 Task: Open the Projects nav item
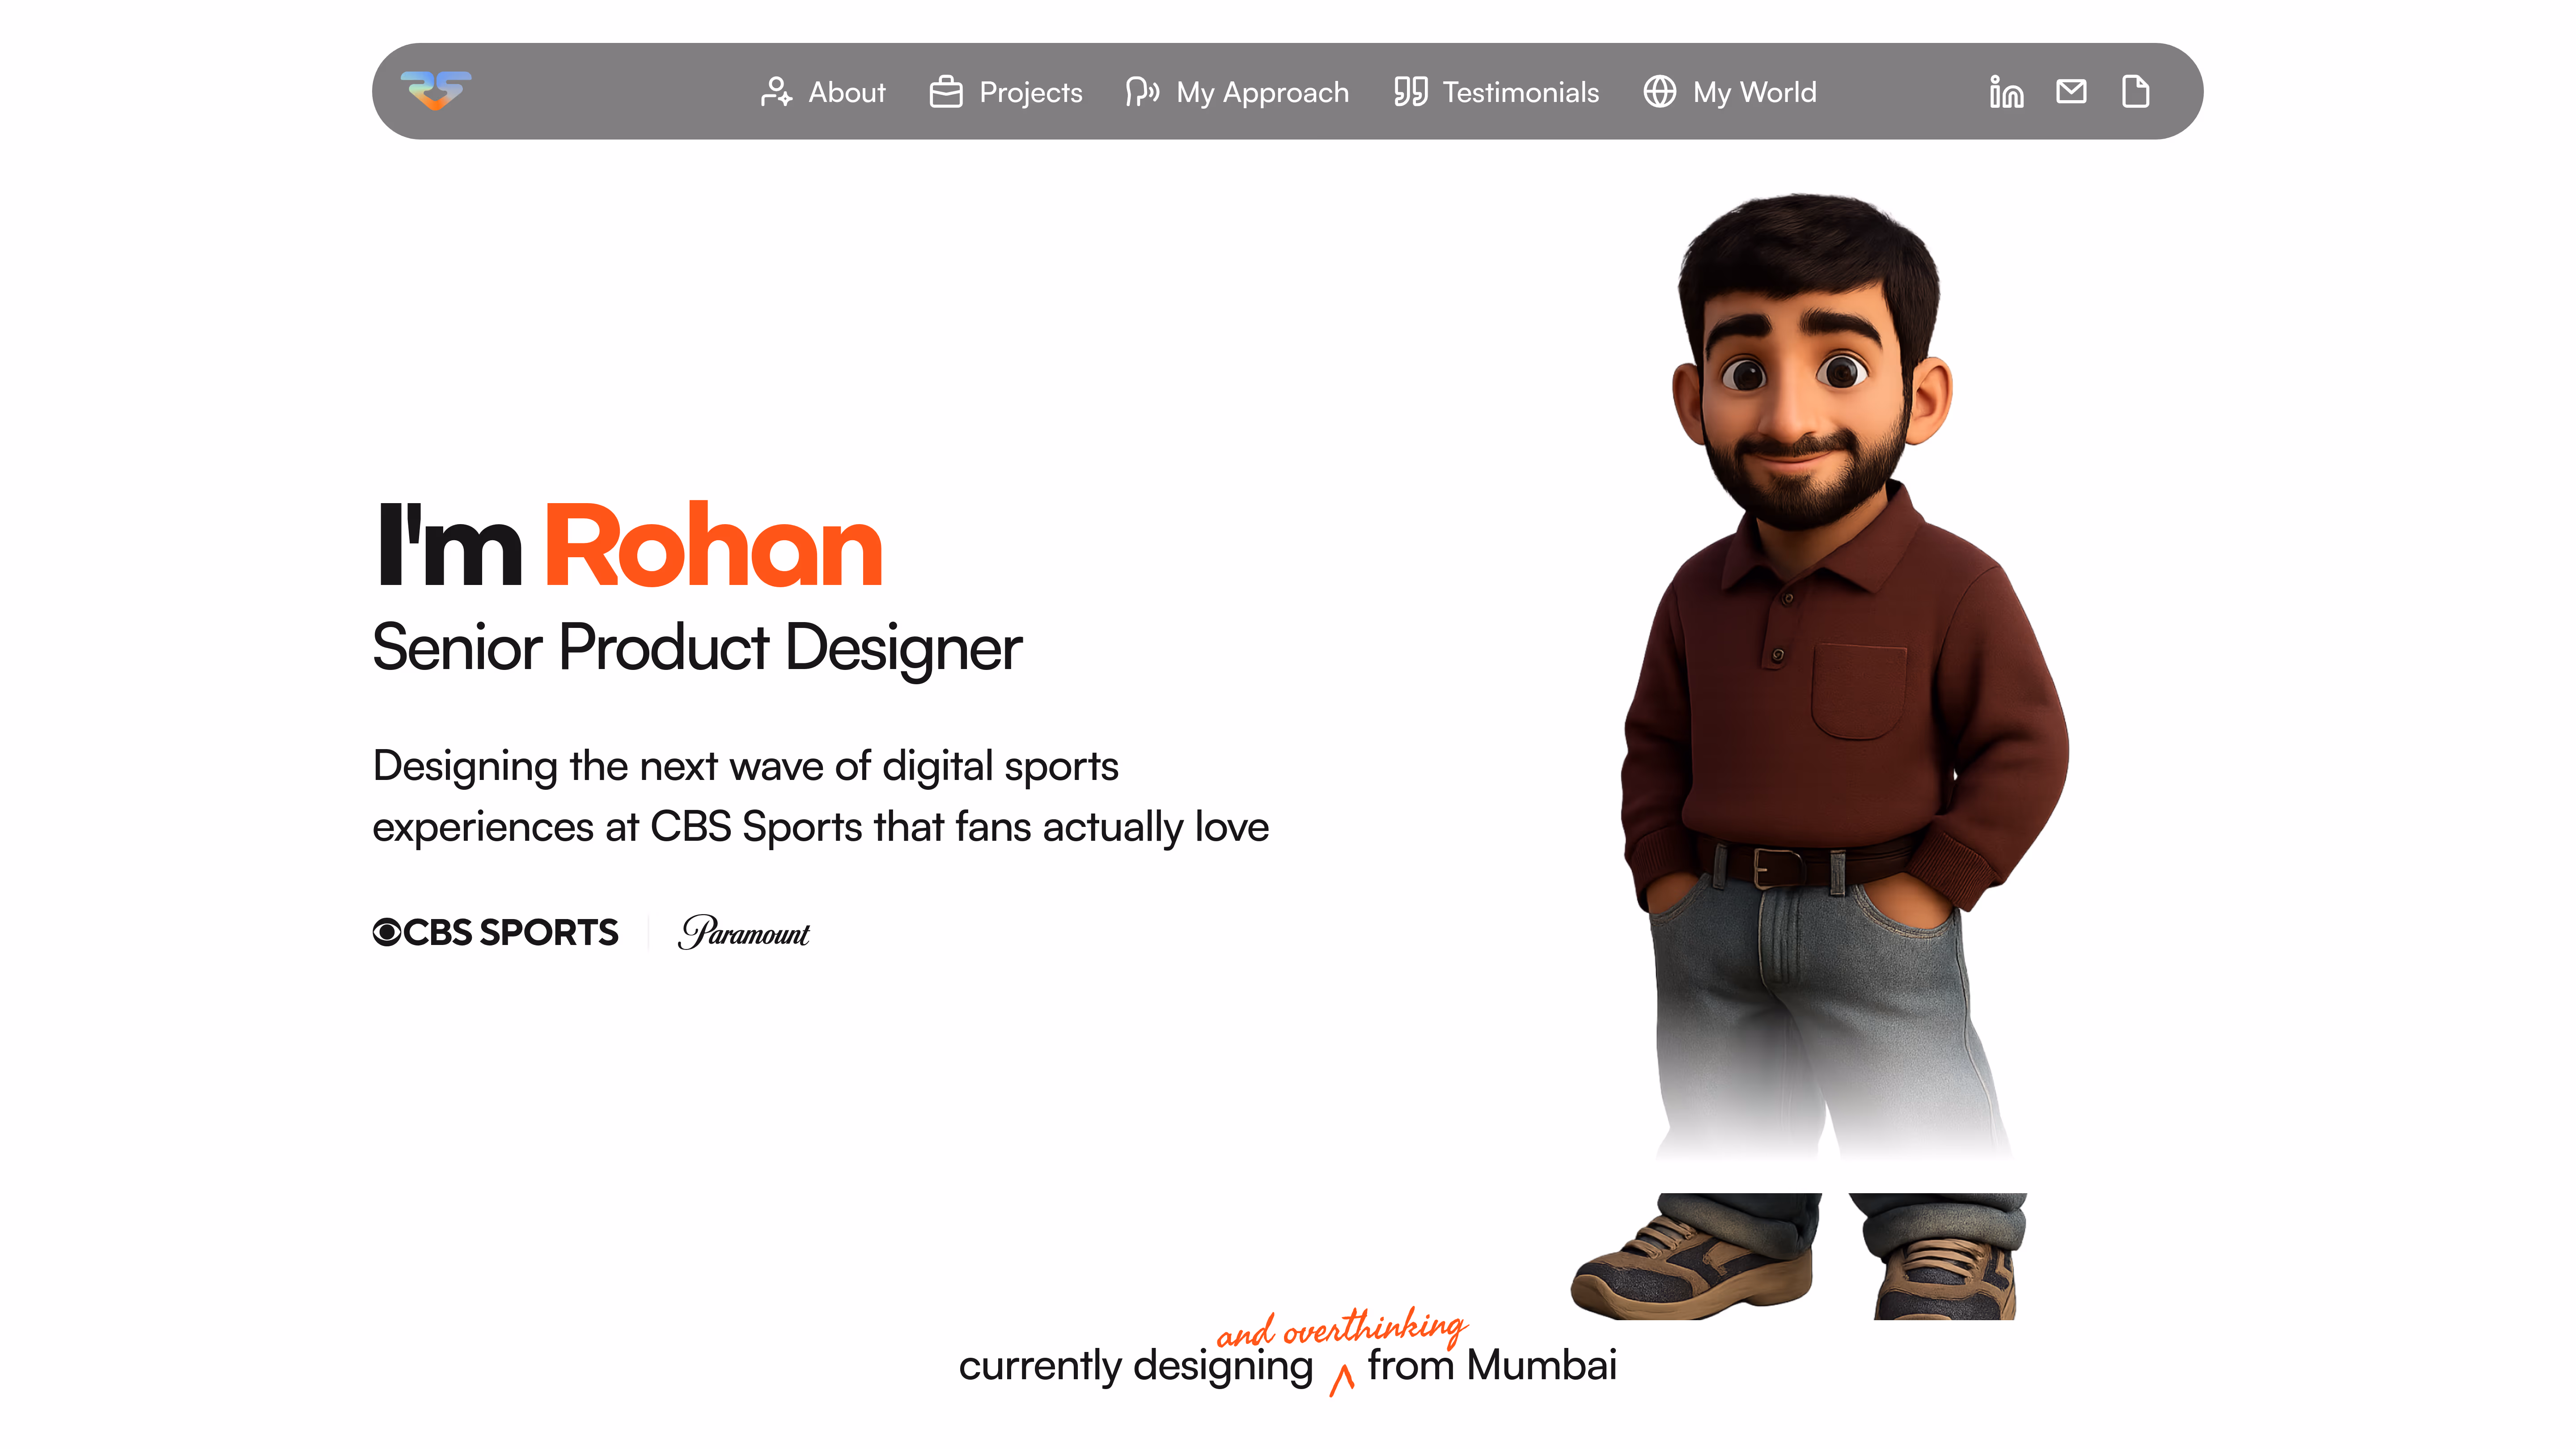tap(1030, 92)
